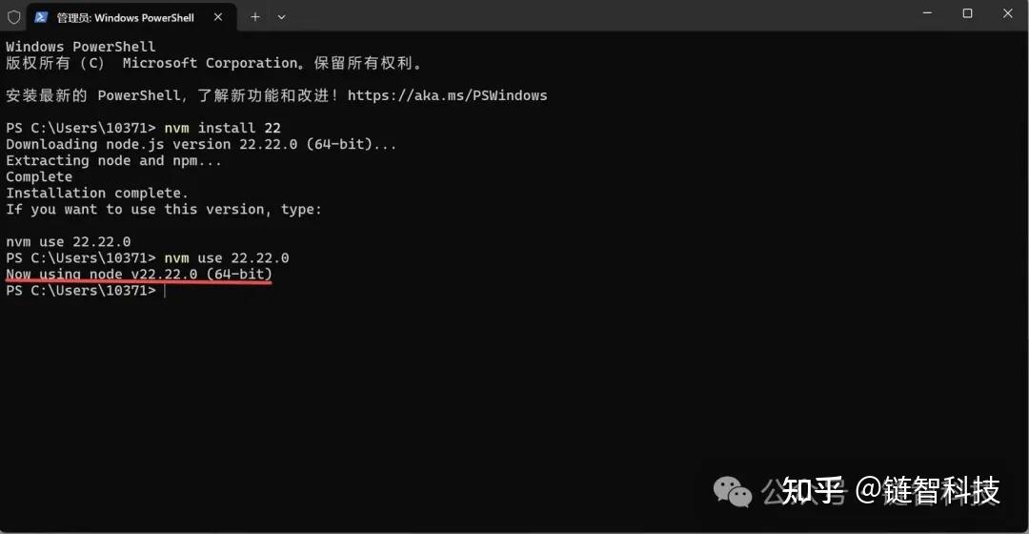This screenshot has height=534, width=1029.
Task: Click the underlined "Now using node v22.22.0" line
Action: coord(139,275)
